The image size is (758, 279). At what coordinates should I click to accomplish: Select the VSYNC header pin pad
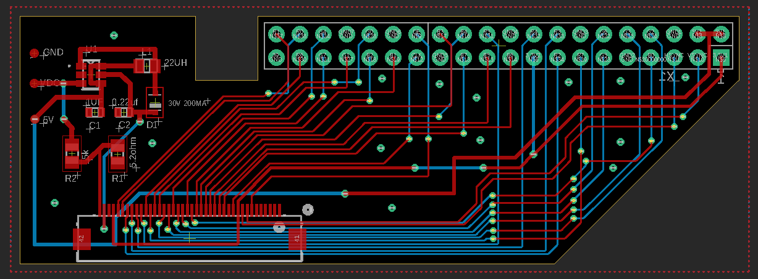[697, 57]
